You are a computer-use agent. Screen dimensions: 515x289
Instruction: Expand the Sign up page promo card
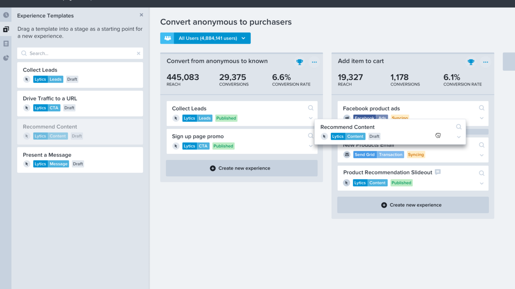310,146
